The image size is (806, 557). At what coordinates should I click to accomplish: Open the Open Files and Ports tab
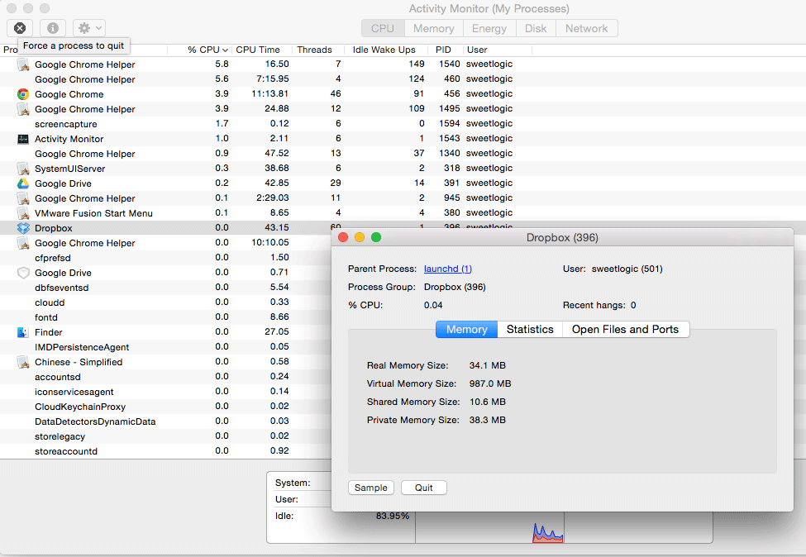(x=626, y=330)
